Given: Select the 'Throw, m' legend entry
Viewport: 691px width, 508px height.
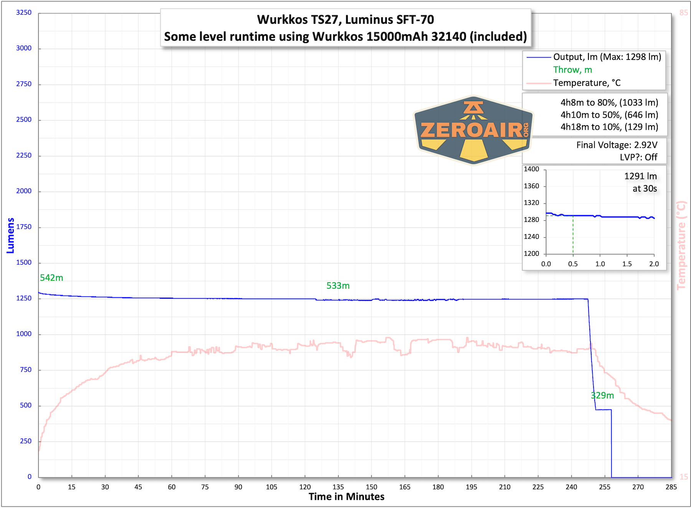Looking at the screenshot, I should point(572,70).
